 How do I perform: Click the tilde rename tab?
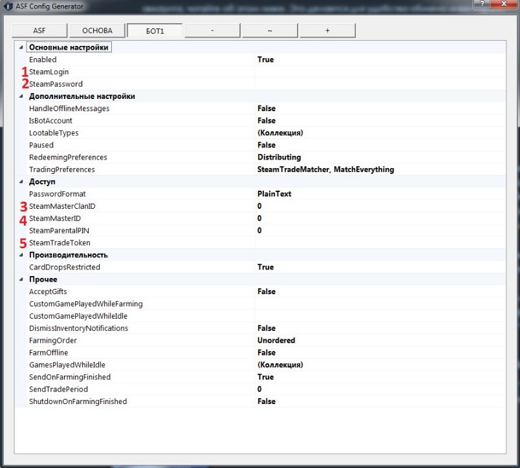(270, 30)
